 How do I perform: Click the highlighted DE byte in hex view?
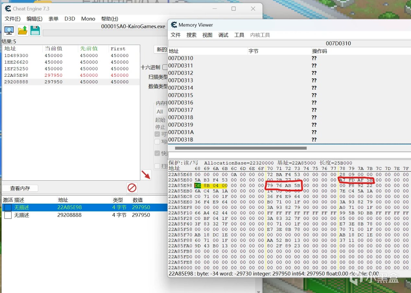pos(198,186)
